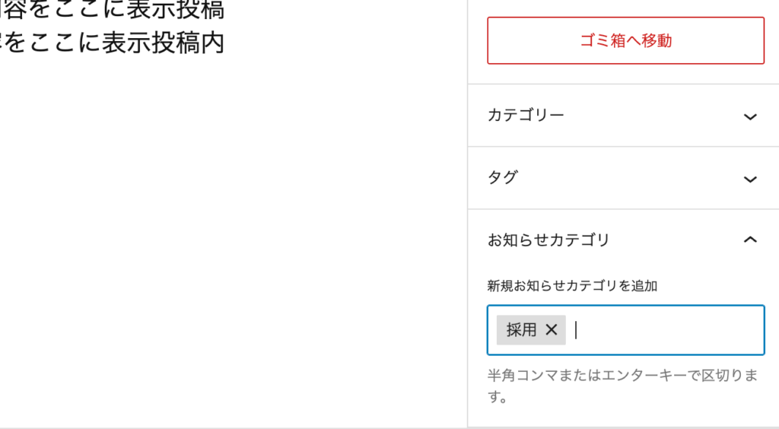779x429 pixels.
Task: Click the お知らせカテゴリ panel title
Action: point(548,240)
